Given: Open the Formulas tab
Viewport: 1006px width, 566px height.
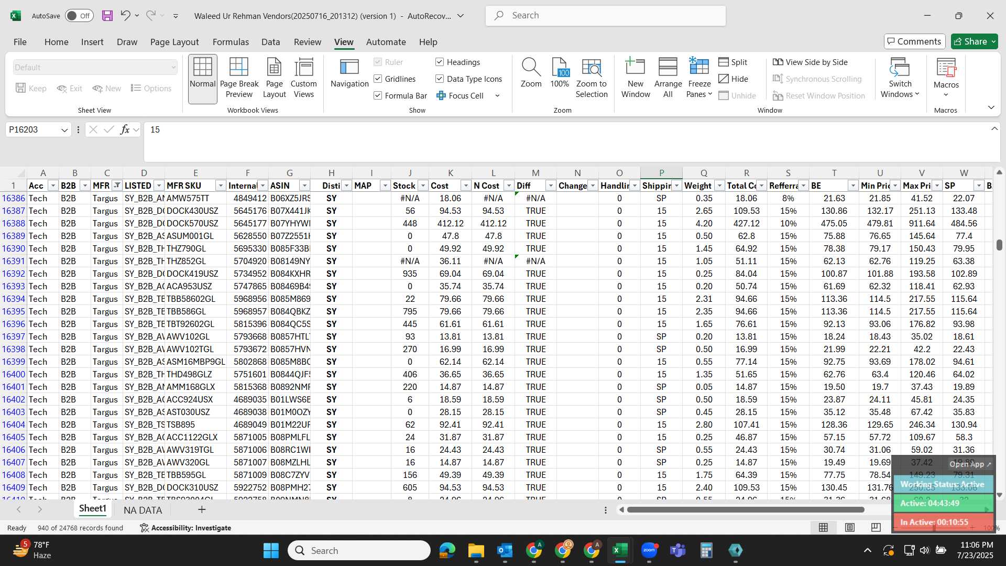Looking at the screenshot, I should pyautogui.click(x=231, y=42).
